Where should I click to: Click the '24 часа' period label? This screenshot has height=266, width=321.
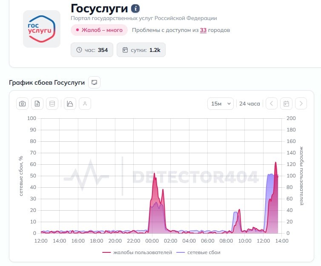click(x=249, y=104)
